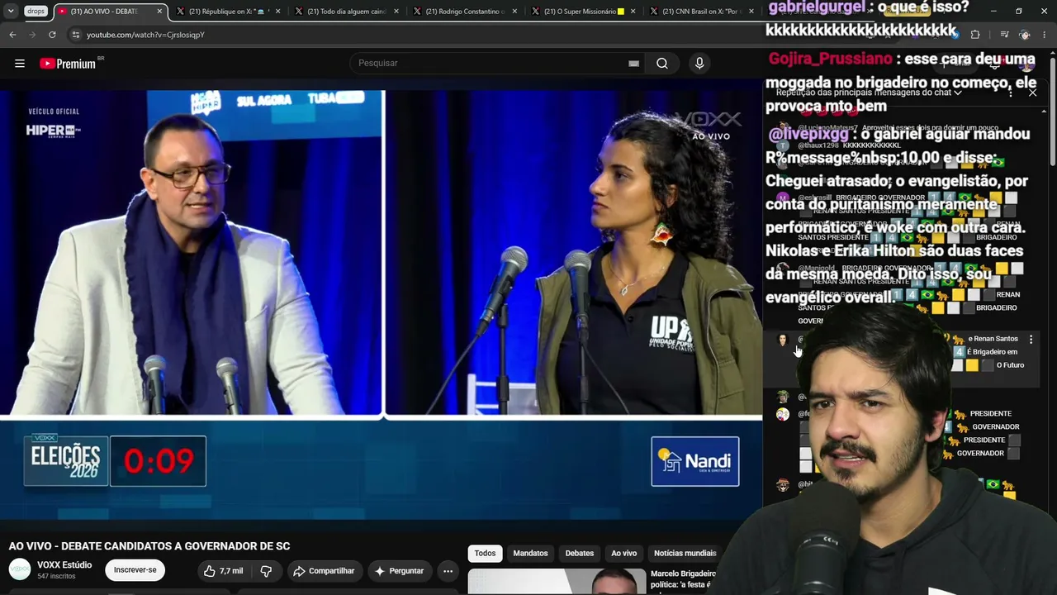Screen dimensions: 1057x595
Task: Go forward in browser history
Action: pyautogui.click(x=32, y=35)
